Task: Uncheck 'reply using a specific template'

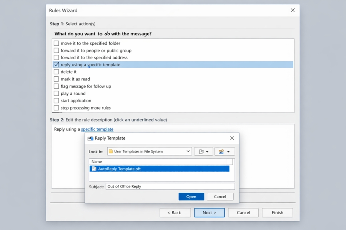Action: (x=57, y=65)
